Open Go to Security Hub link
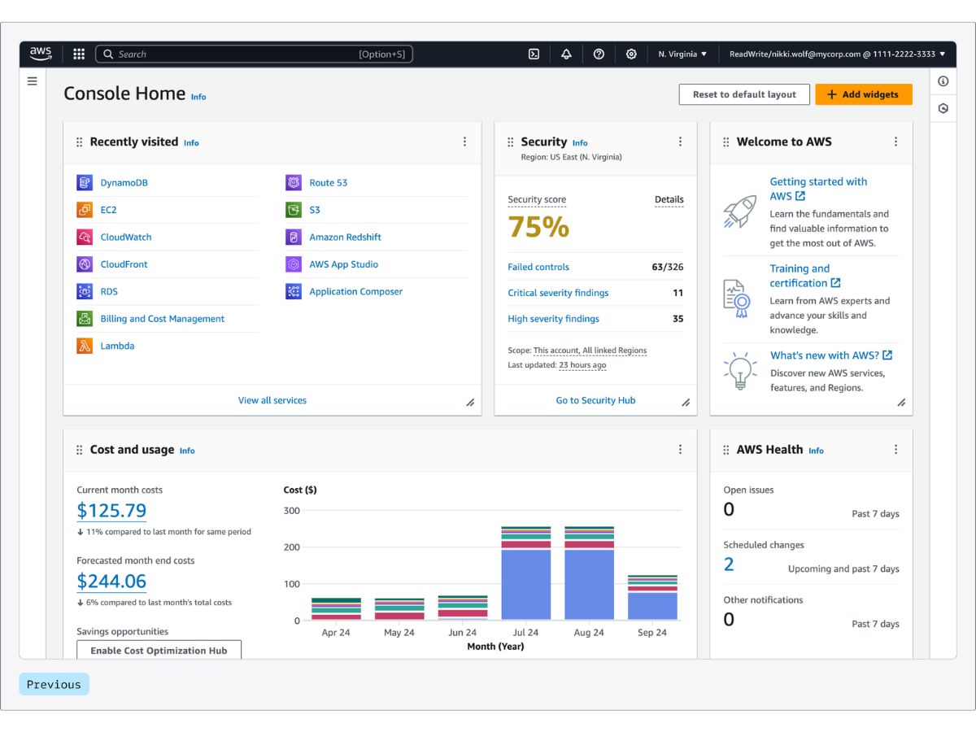 (595, 400)
